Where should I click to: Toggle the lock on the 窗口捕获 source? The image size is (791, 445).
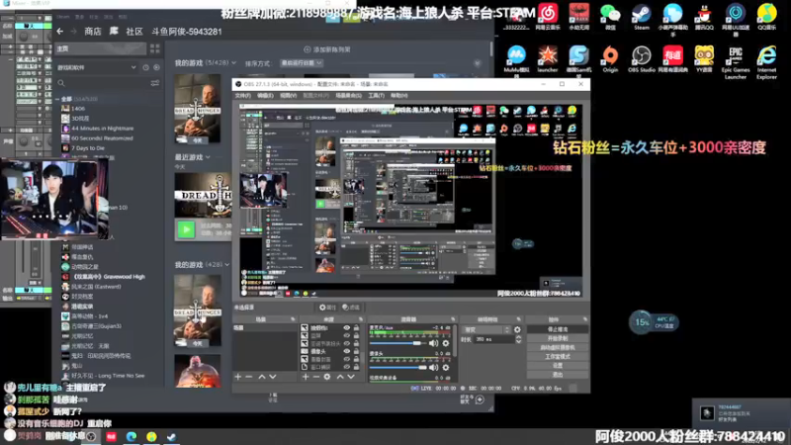click(356, 367)
